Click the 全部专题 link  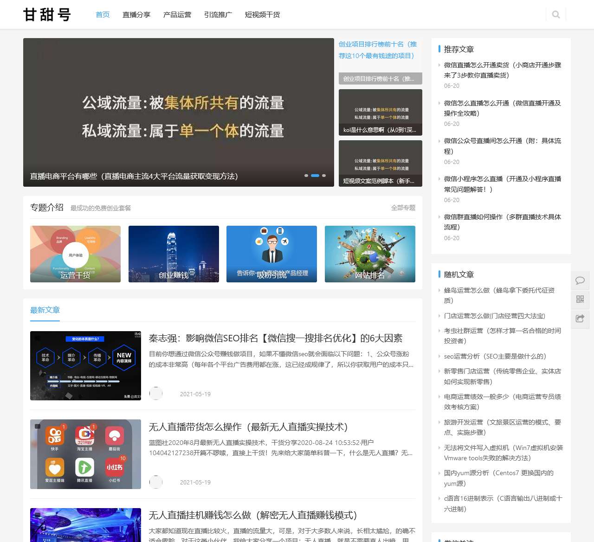403,208
